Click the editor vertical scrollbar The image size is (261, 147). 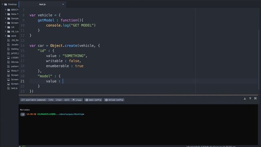[259, 60]
